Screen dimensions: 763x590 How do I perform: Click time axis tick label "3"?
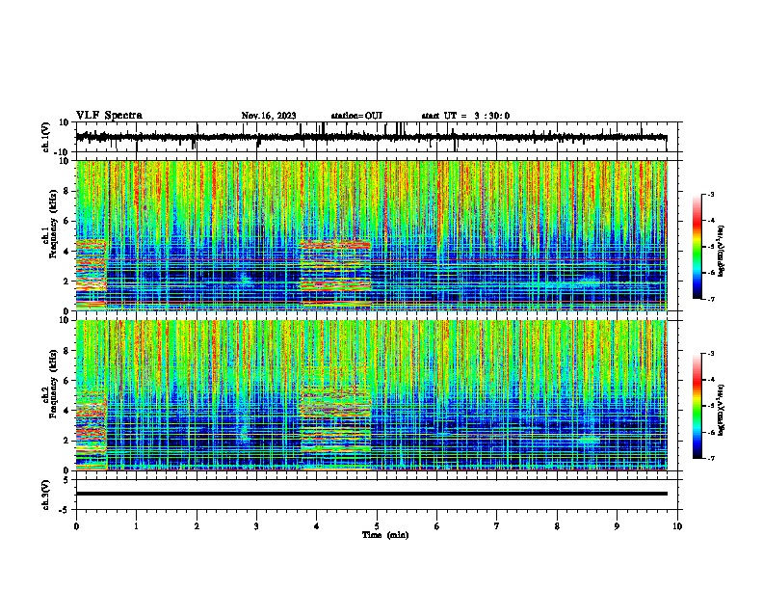click(x=256, y=526)
